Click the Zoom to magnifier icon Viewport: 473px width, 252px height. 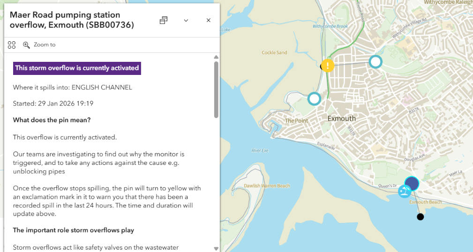[x=26, y=45]
